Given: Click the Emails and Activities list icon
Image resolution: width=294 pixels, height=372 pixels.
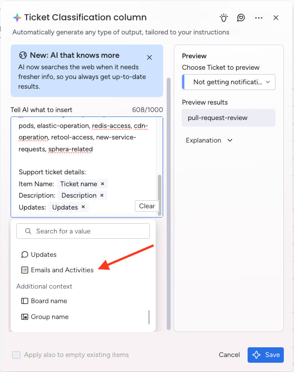Looking at the screenshot, I should pyautogui.click(x=25, y=270).
